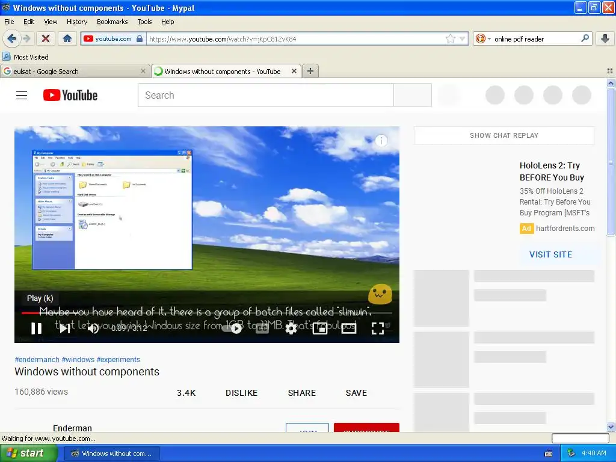This screenshot has width=616, height=462.
Task: Click HoloLens 2 ad title
Action: click(552, 171)
